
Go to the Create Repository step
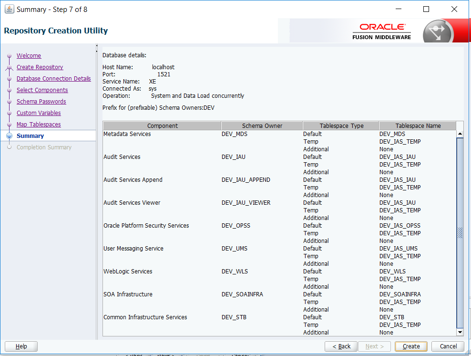coord(40,67)
